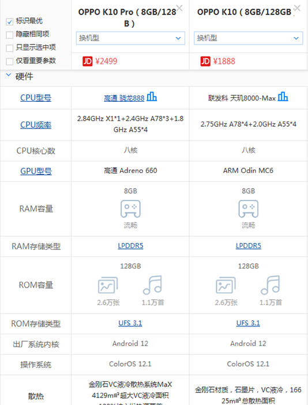Image resolution: width=308 pixels, height=405 pixels.
Task: Click photo icon in K10 ROM row
Action: [226, 285]
